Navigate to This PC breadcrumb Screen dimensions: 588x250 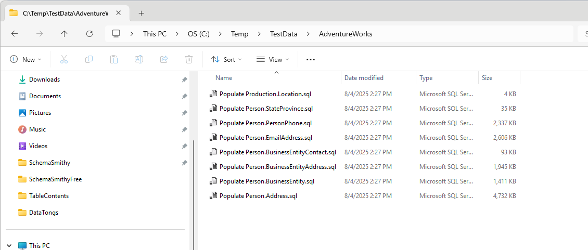[x=155, y=34]
